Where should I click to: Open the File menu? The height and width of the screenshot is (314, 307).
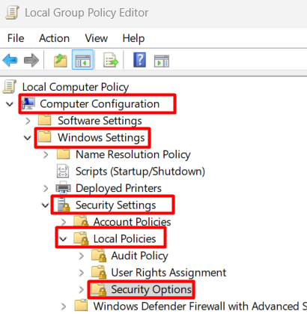point(16,38)
